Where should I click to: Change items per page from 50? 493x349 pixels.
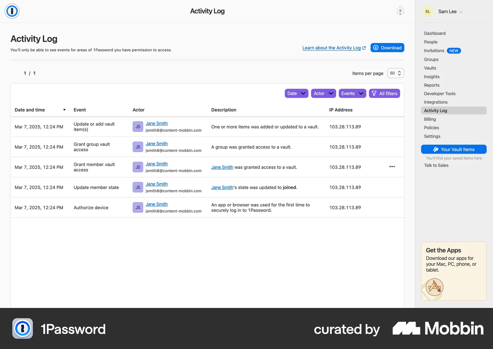pyautogui.click(x=396, y=73)
